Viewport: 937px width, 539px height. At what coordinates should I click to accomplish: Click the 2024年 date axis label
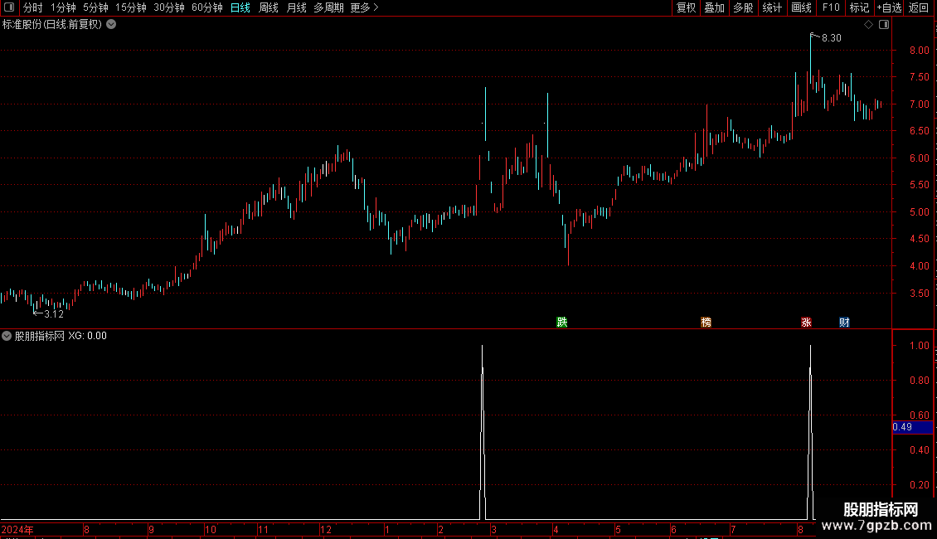coord(17,529)
